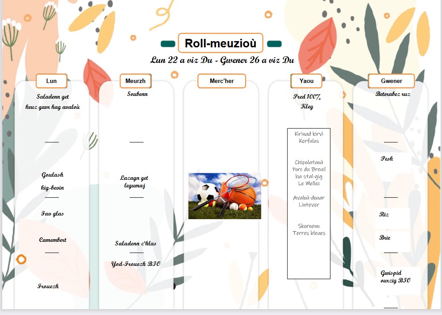Image resolution: width=442 pixels, height=315 pixels.
Task: Select the Yaou day header
Action: tap(306, 81)
